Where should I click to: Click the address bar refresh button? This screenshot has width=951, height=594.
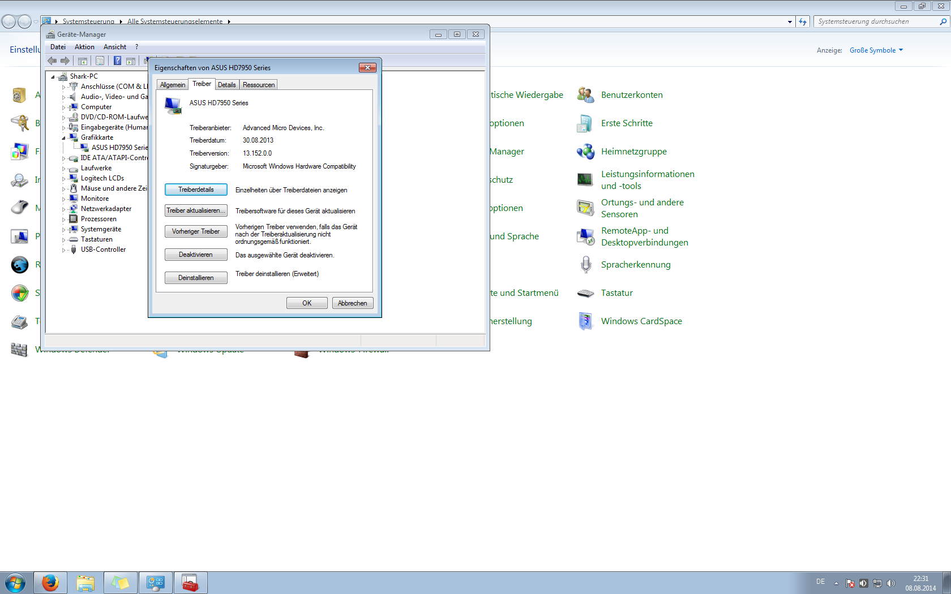pyautogui.click(x=803, y=21)
